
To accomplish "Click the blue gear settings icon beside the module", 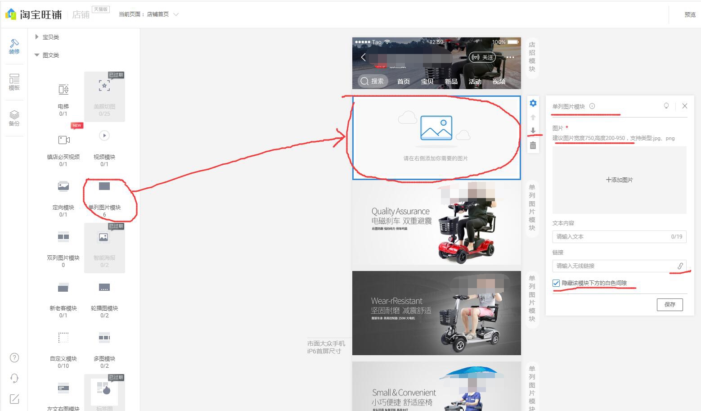I will pos(533,103).
